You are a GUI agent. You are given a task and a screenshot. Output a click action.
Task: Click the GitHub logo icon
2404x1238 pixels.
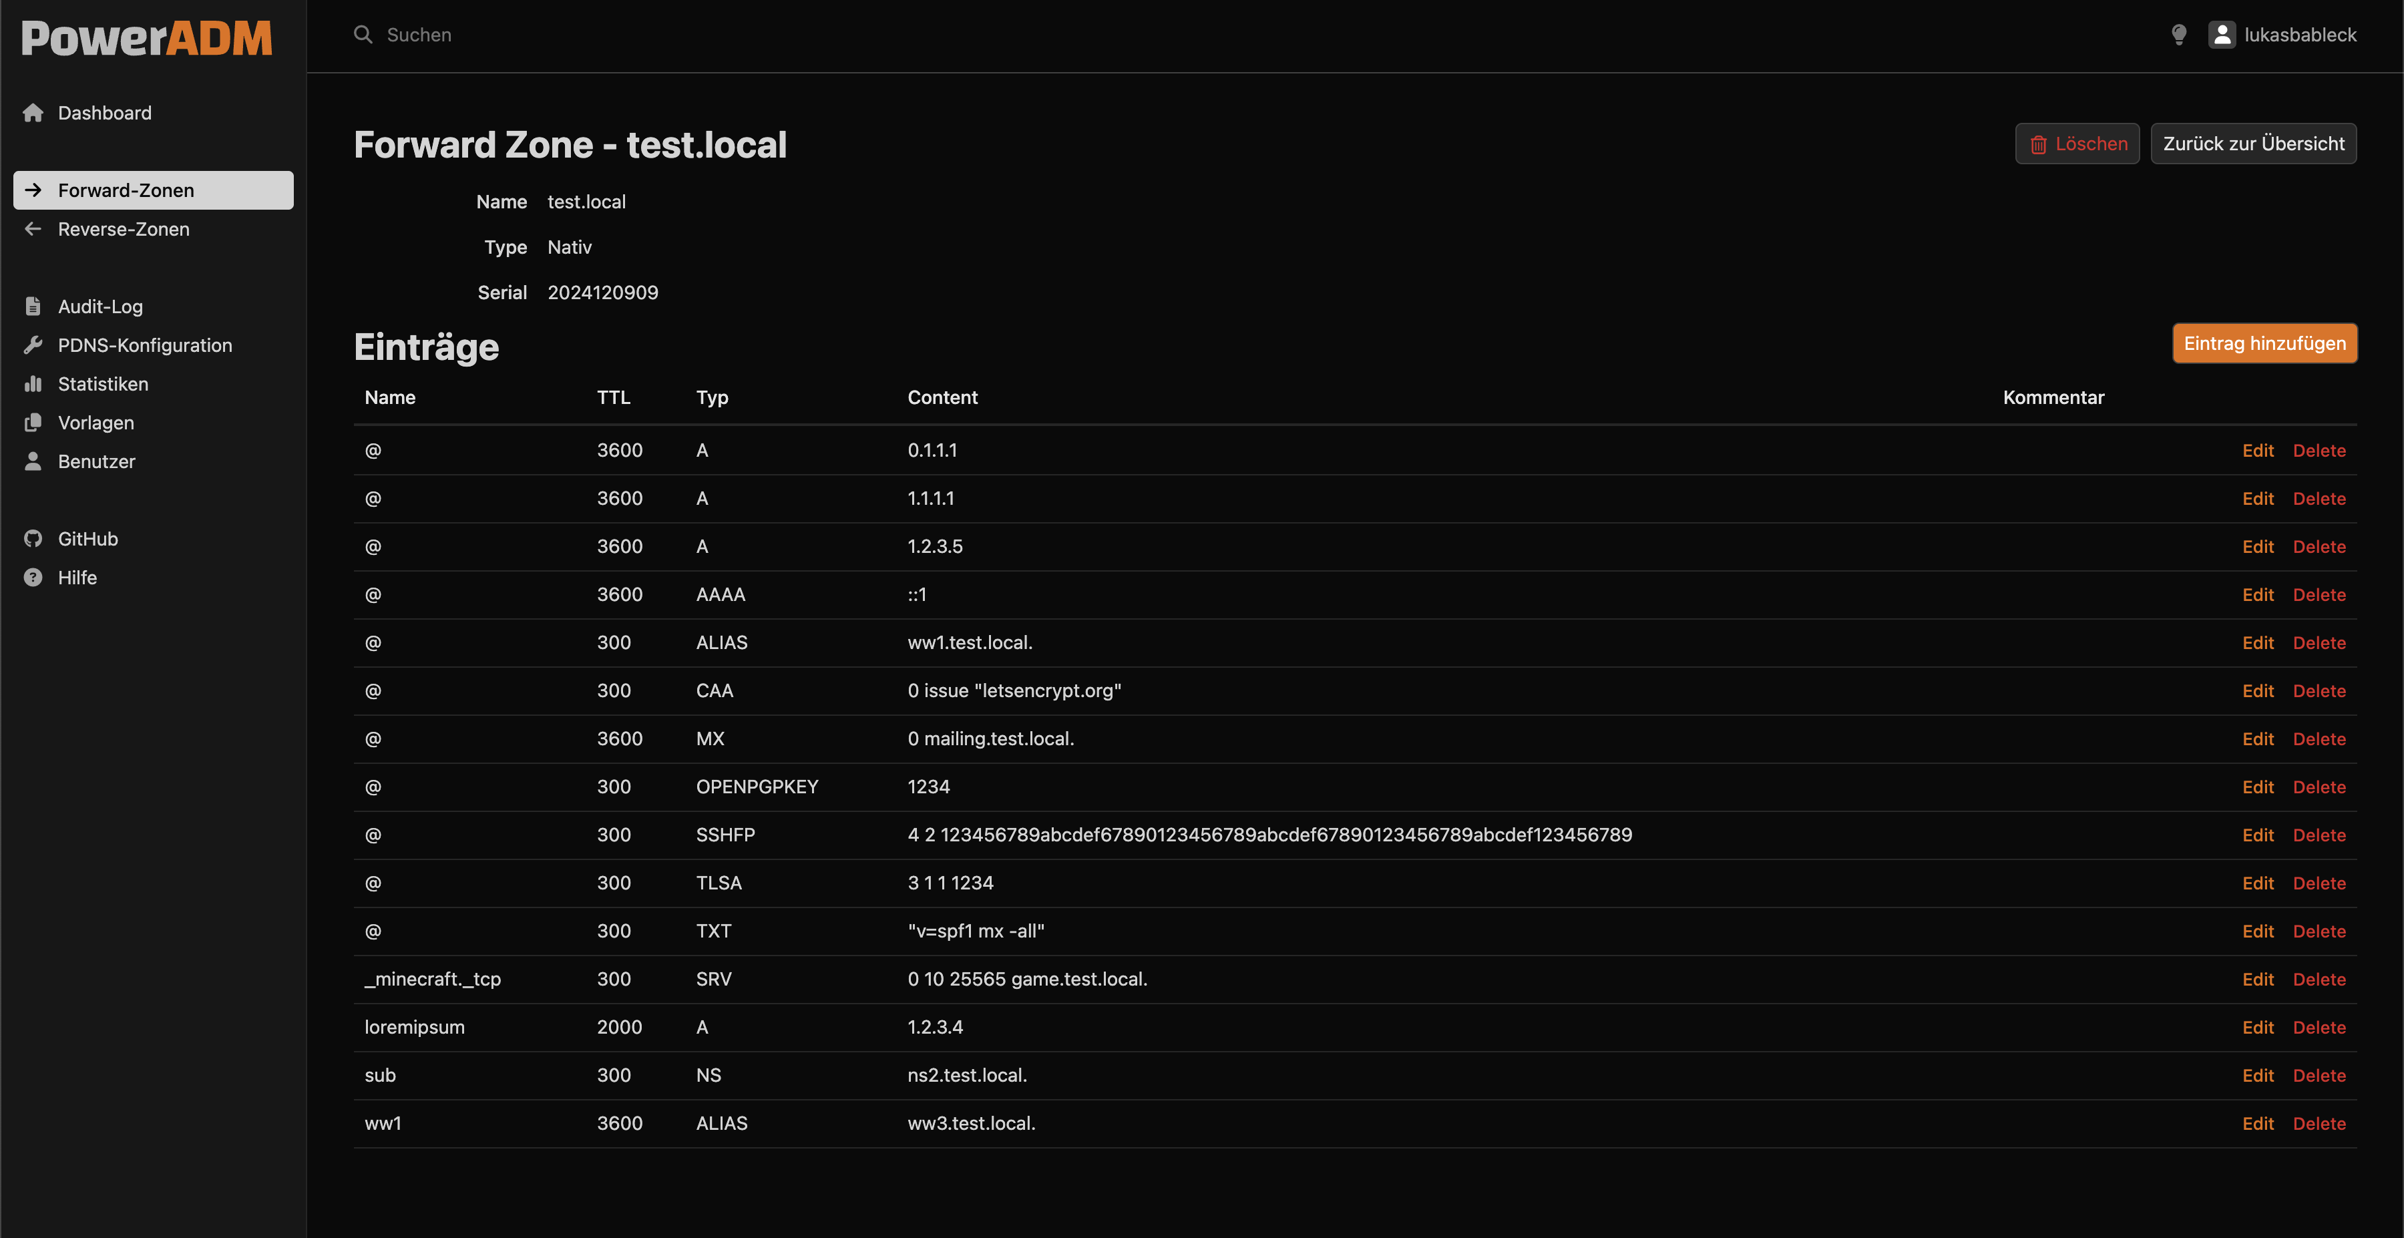(x=33, y=538)
